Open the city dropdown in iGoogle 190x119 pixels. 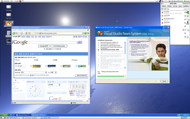point(56,72)
